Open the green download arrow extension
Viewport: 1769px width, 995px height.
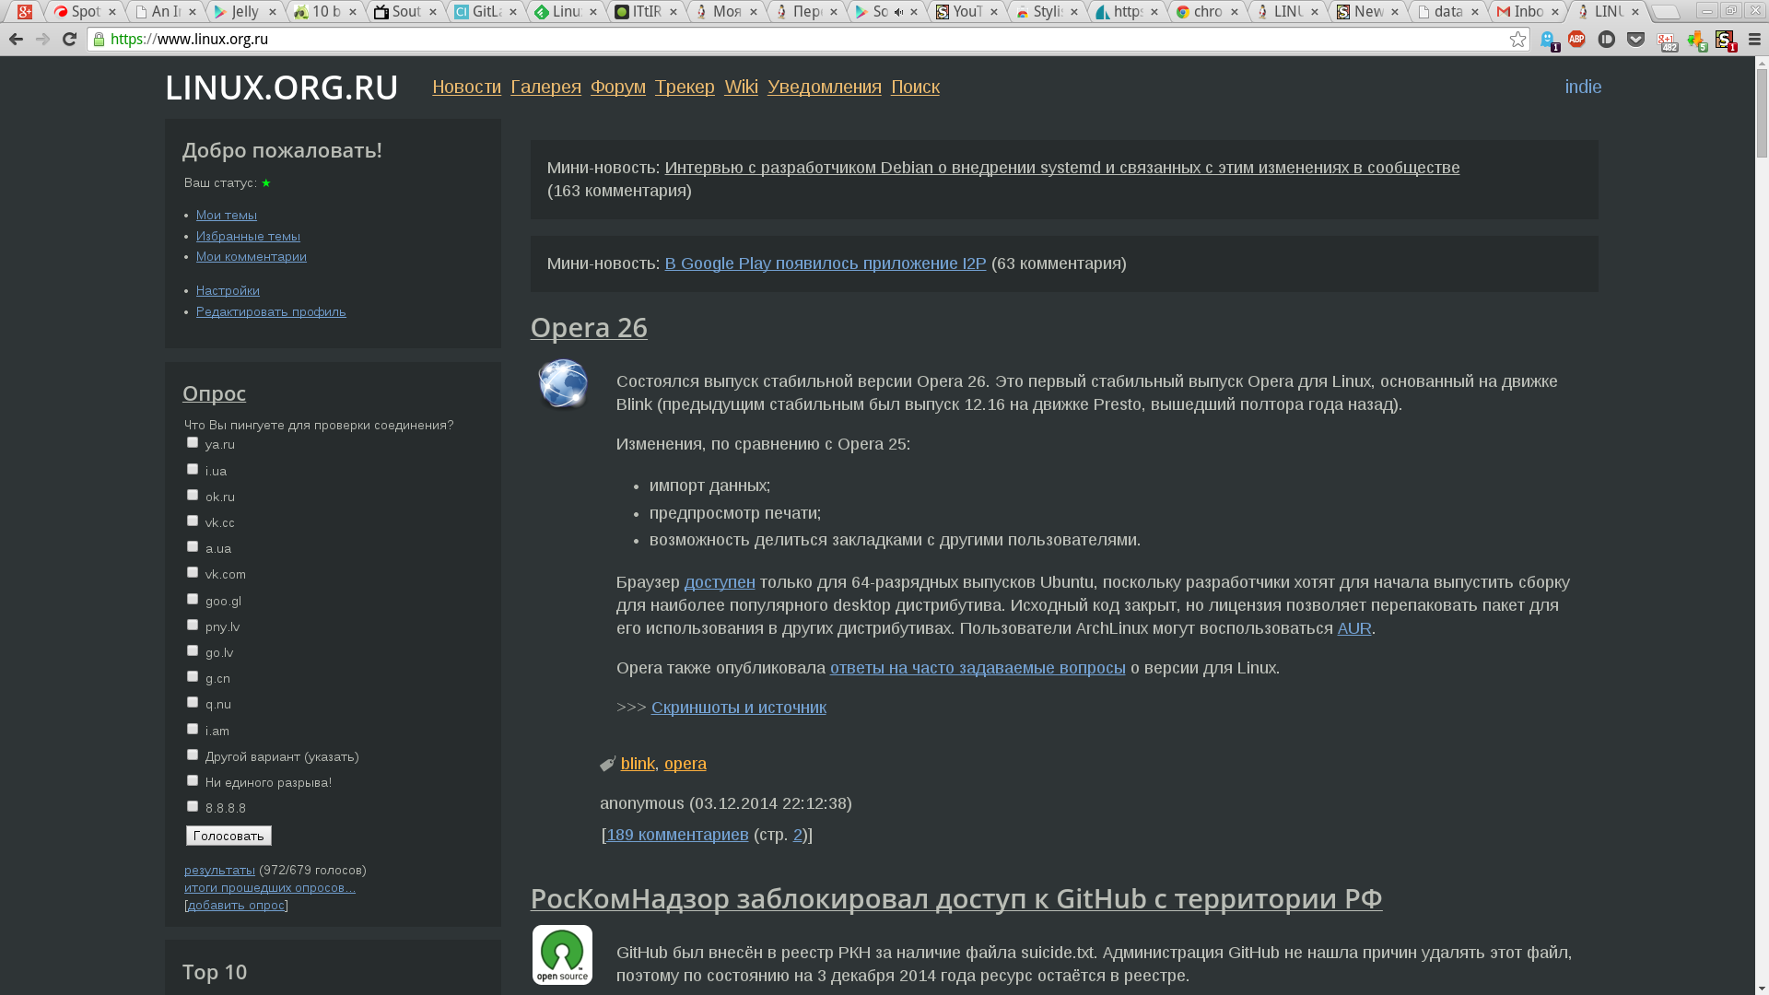click(x=1696, y=41)
